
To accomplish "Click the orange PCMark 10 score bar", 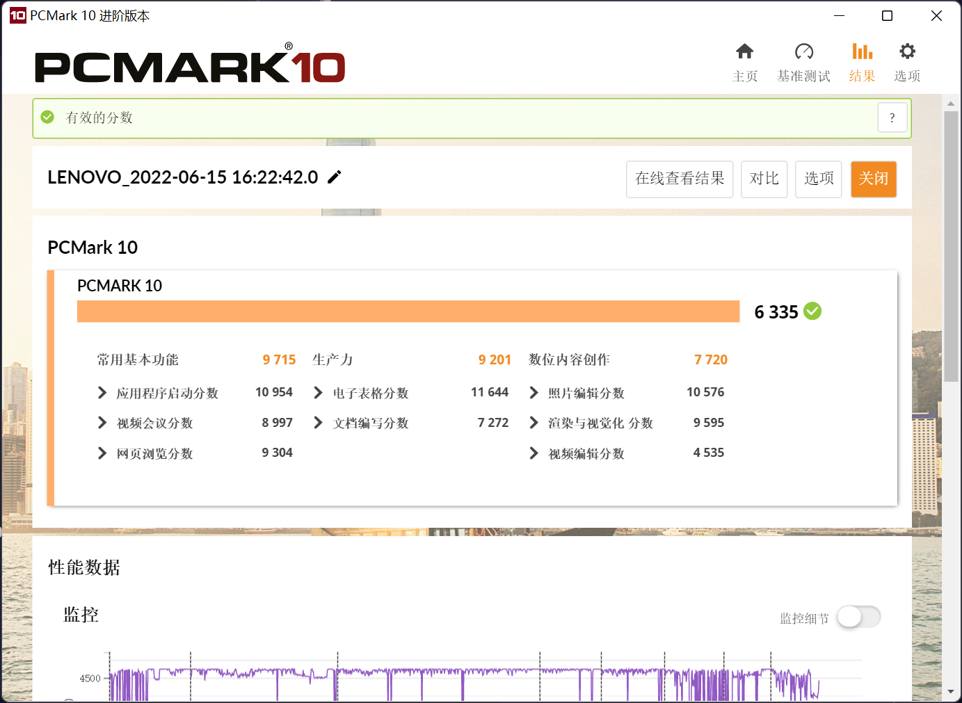I will 408,312.
